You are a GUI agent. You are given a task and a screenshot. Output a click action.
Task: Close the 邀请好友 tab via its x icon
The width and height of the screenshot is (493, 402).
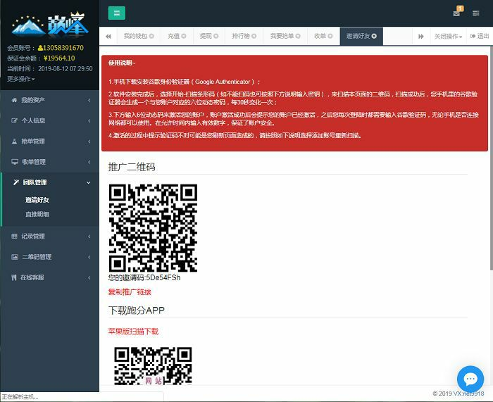[374, 36]
